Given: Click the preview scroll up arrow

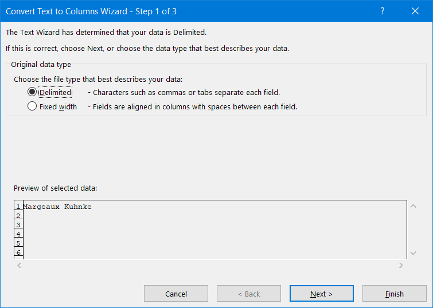Looking at the screenshot, I should tap(414, 206).
